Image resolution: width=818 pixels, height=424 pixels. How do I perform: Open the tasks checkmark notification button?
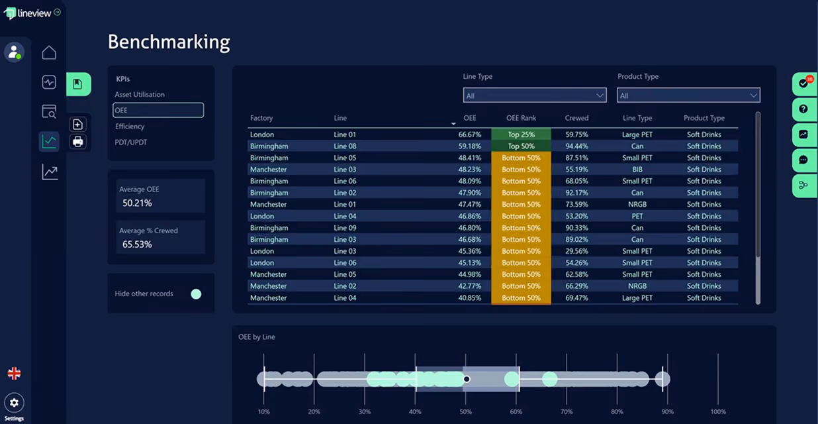pyautogui.click(x=804, y=83)
